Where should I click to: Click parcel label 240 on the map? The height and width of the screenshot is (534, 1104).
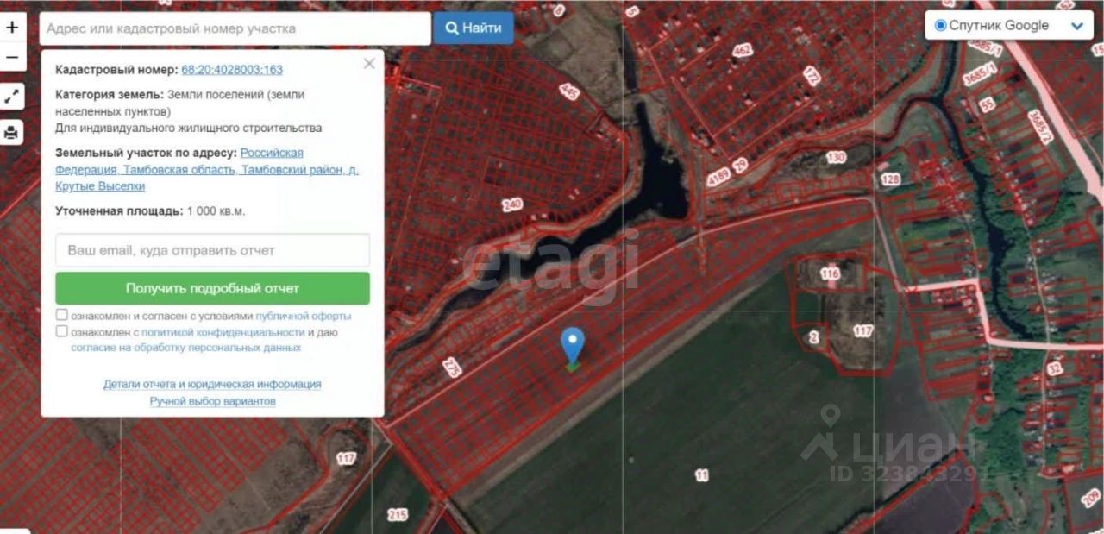(512, 205)
